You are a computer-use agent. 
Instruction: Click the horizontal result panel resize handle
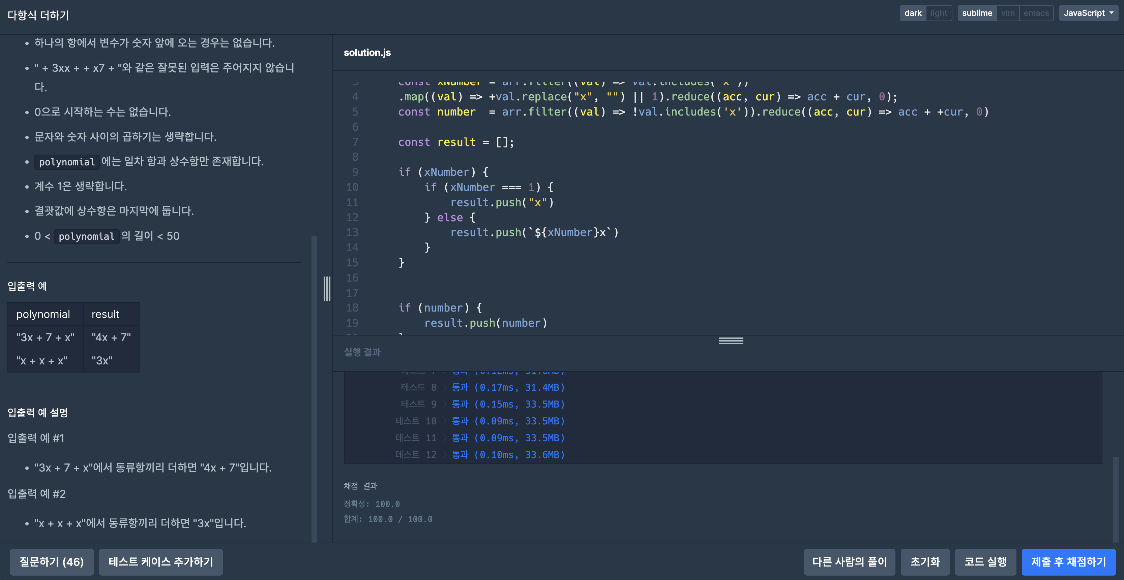pos(731,341)
